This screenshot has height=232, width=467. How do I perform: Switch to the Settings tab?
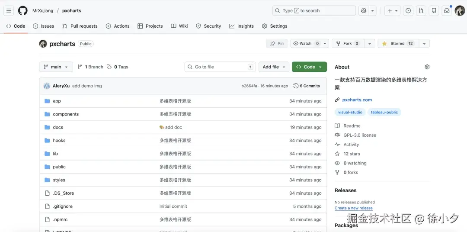tap(275, 26)
